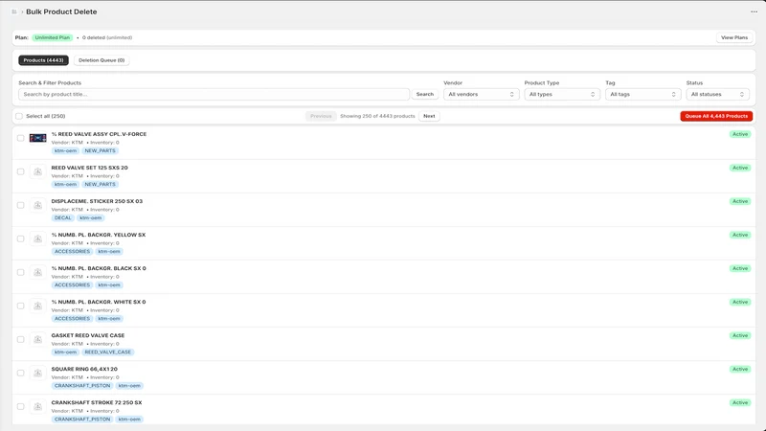Open the Status dropdown showing All statuses
Viewport: 766px width, 431px height.
pyautogui.click(x=717, y=94)
